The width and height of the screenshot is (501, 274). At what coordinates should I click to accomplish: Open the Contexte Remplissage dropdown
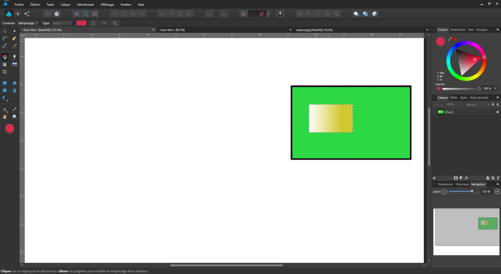28,23
